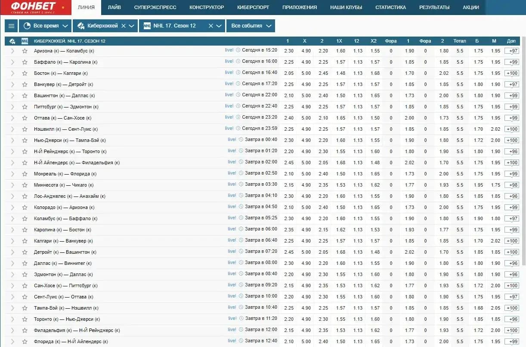526x347 pixels.
Task: Click the cyberhockey icon in Киберхоккей filter
Action: click(x=80, y=26)
